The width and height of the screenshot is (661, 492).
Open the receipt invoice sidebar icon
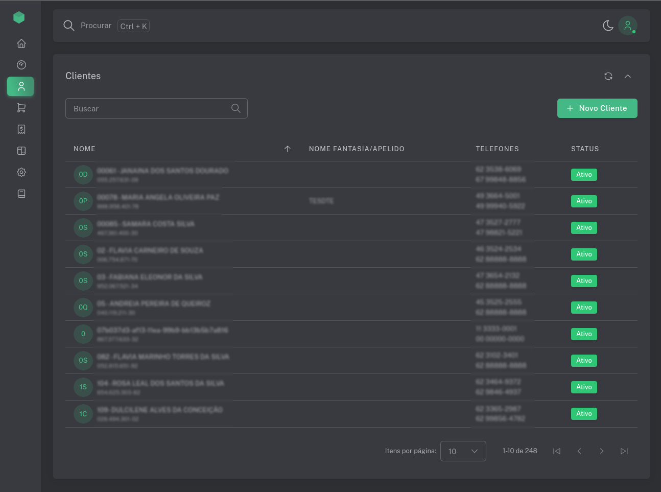(x=21, y=129)
